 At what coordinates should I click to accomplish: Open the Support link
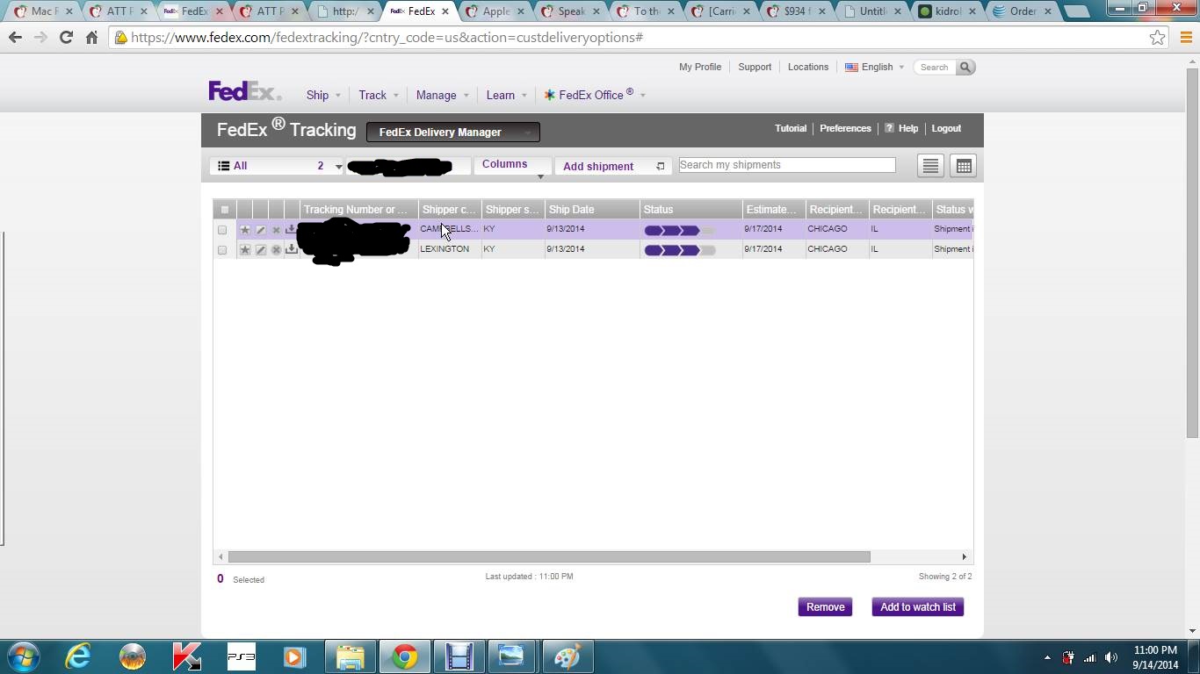(755, 67)
